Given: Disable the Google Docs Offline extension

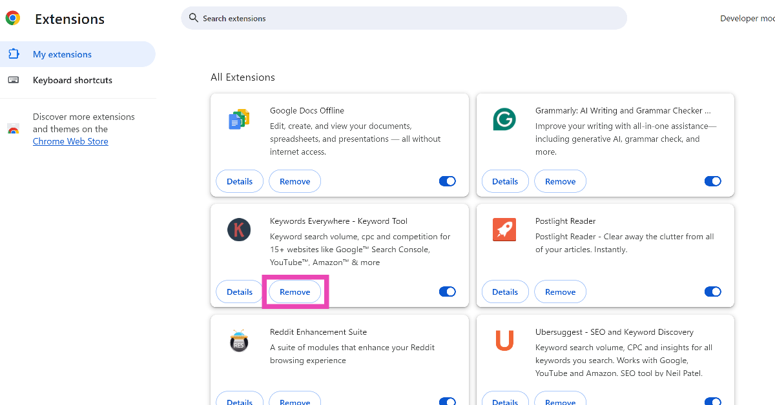Looking at the screenshot, I should 448,182.
